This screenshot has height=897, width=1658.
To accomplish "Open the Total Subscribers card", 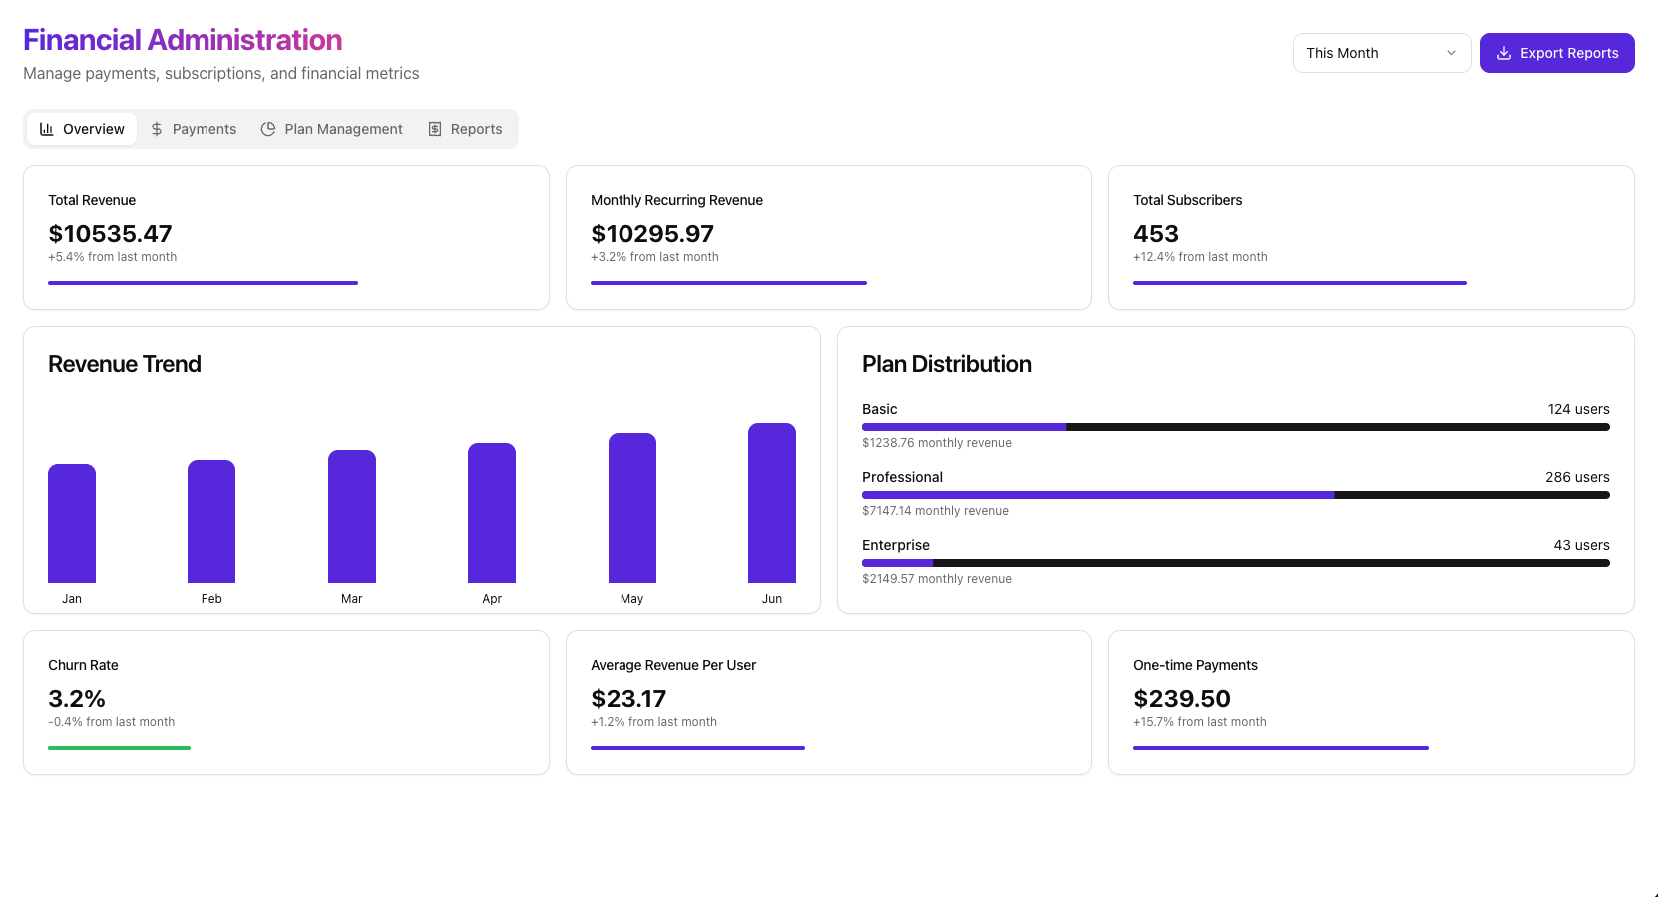I will click(1371, 237).
